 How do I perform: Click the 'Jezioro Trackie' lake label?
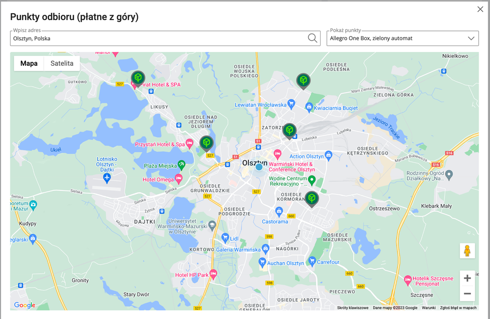click(386, 128)
